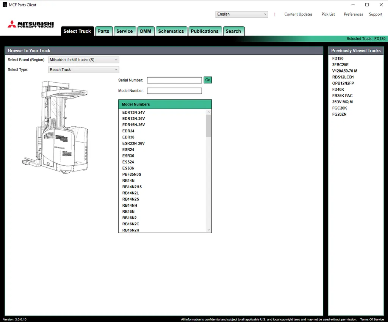Select model ESS24
Viewport: 388px width, 322px height.
[x=128, y=162]
